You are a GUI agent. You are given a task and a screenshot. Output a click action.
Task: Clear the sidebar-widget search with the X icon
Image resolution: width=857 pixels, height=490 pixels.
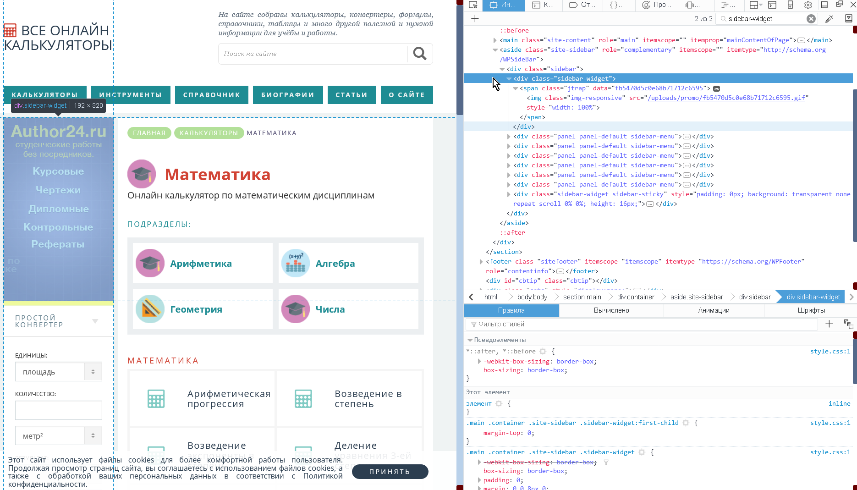coord(811,19)
